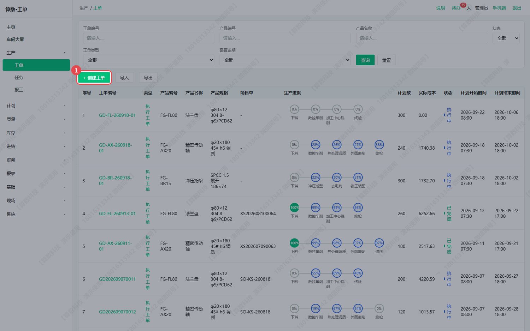The height and width of the screenshot is (331, 530).
Task: Click 69% 加工中心铣削 circle in GD202609070011 row
Action: point(337,273)
